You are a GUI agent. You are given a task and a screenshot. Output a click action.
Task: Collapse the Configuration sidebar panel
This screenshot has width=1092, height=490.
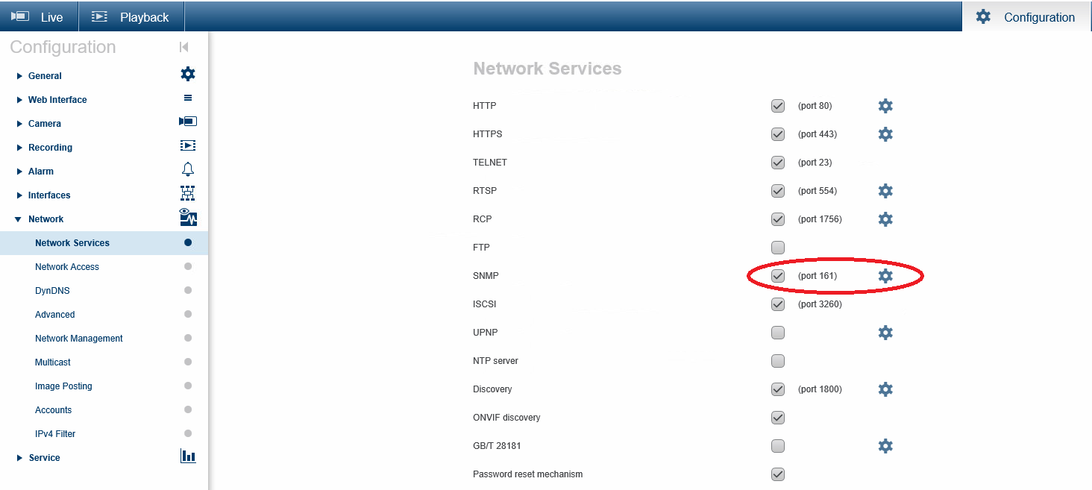pyautogui.click(x=184, y=47)
